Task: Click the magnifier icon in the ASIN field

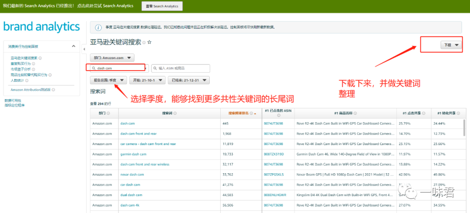Action: coord(155,68)
